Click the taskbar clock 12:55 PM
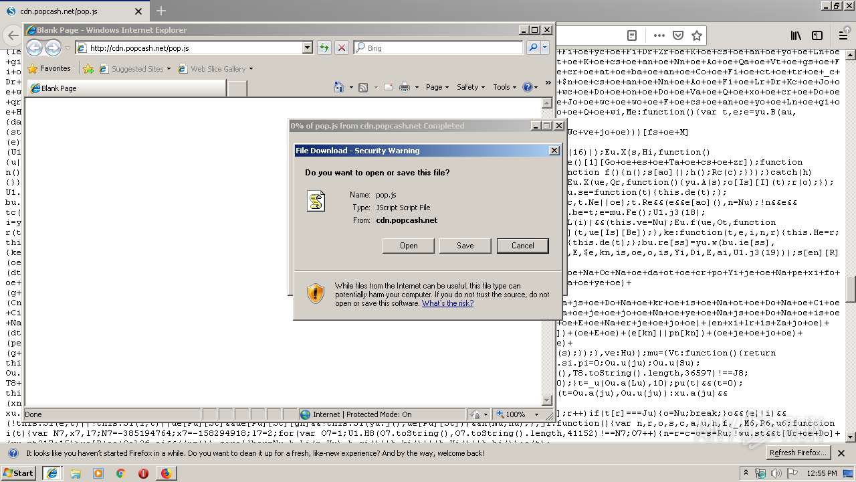856x482 pixels. click(821, 473)
